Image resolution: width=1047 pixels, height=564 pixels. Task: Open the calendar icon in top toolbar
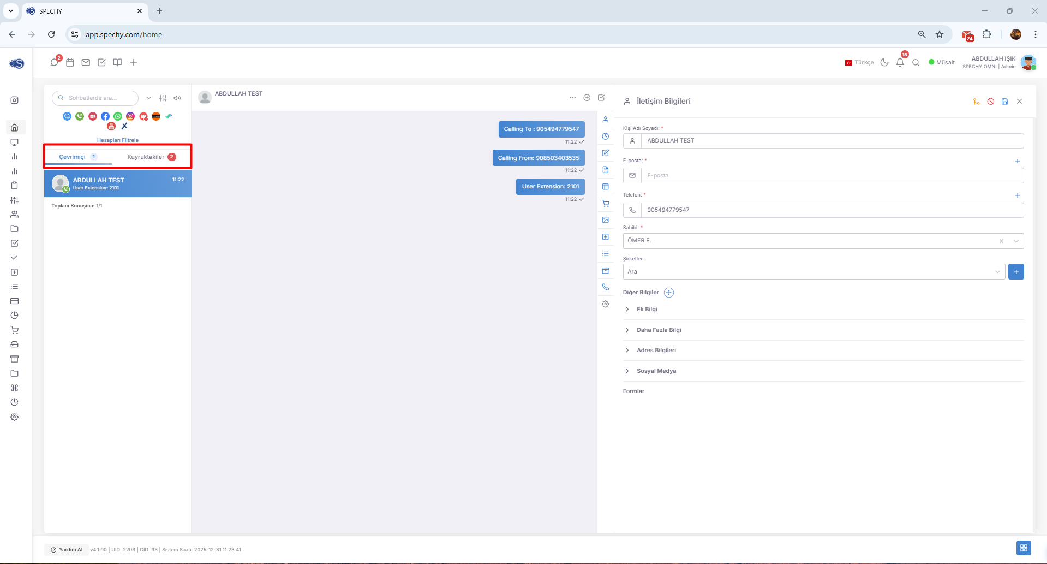click(x=70, y=62)
